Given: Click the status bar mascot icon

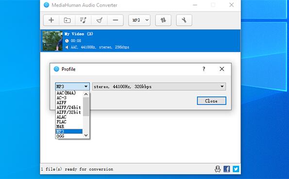Looking at the screenshot, I should click(x=218, y=169).
